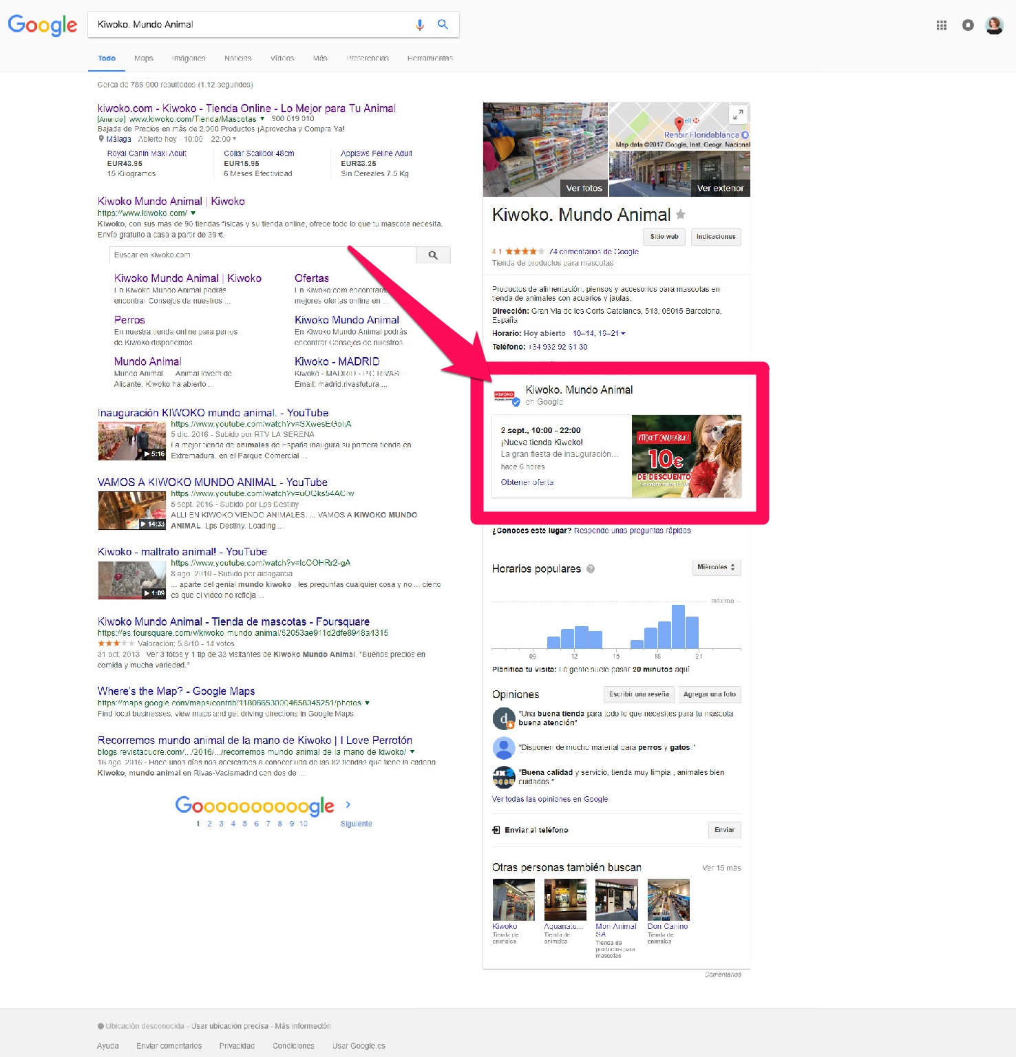Click the kiwoko.com site search magnifier button
Screen dimensions: 1016x1057
tap(433, 255)
